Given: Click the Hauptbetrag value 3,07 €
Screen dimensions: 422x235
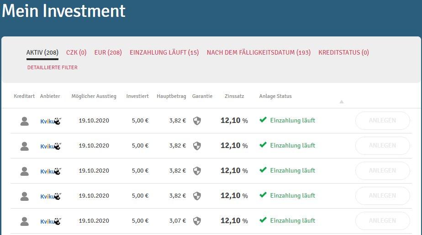Looking at the screenshot, I should (x=177, y=221).
